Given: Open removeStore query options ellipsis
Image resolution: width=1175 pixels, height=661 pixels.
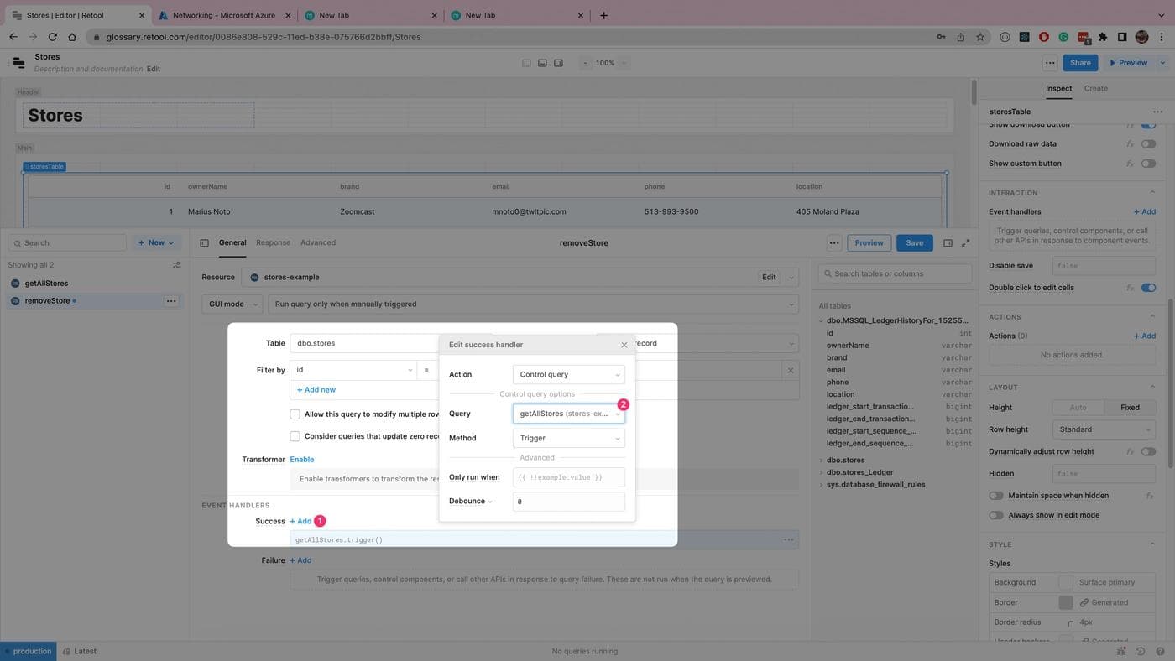Looking at the screenshot, I should [x=171, y=301].
